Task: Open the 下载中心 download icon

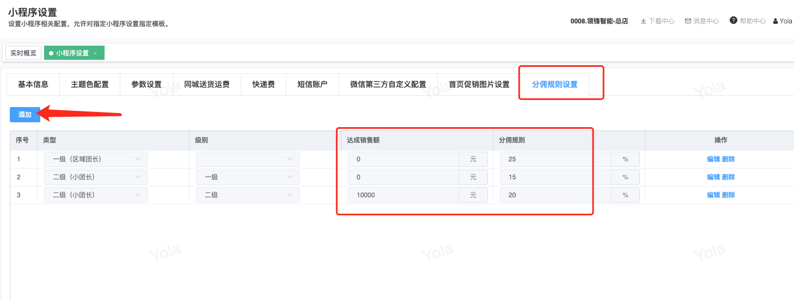Action: point(643,21)
